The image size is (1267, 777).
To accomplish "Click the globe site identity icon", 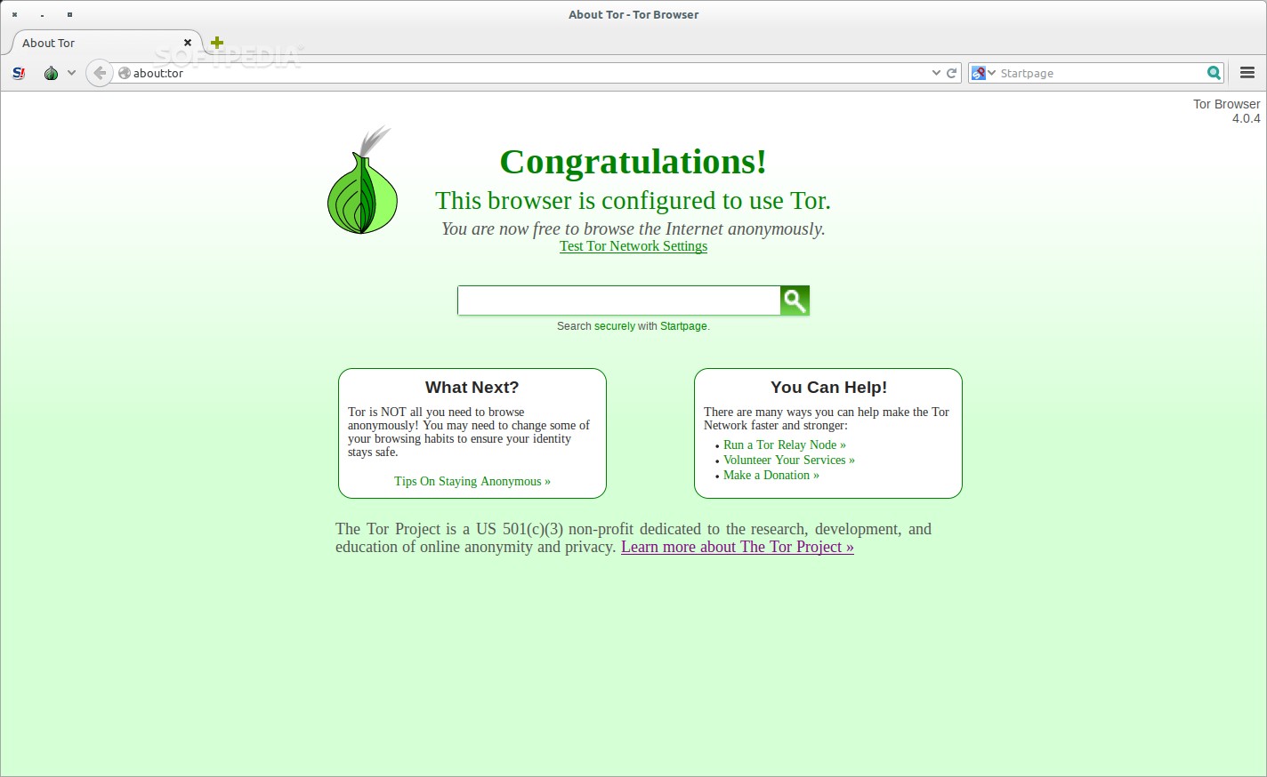I will (x=125, y=73).
